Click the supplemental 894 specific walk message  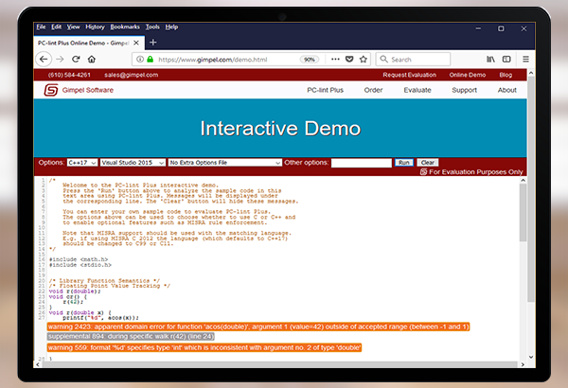point(131,337)
